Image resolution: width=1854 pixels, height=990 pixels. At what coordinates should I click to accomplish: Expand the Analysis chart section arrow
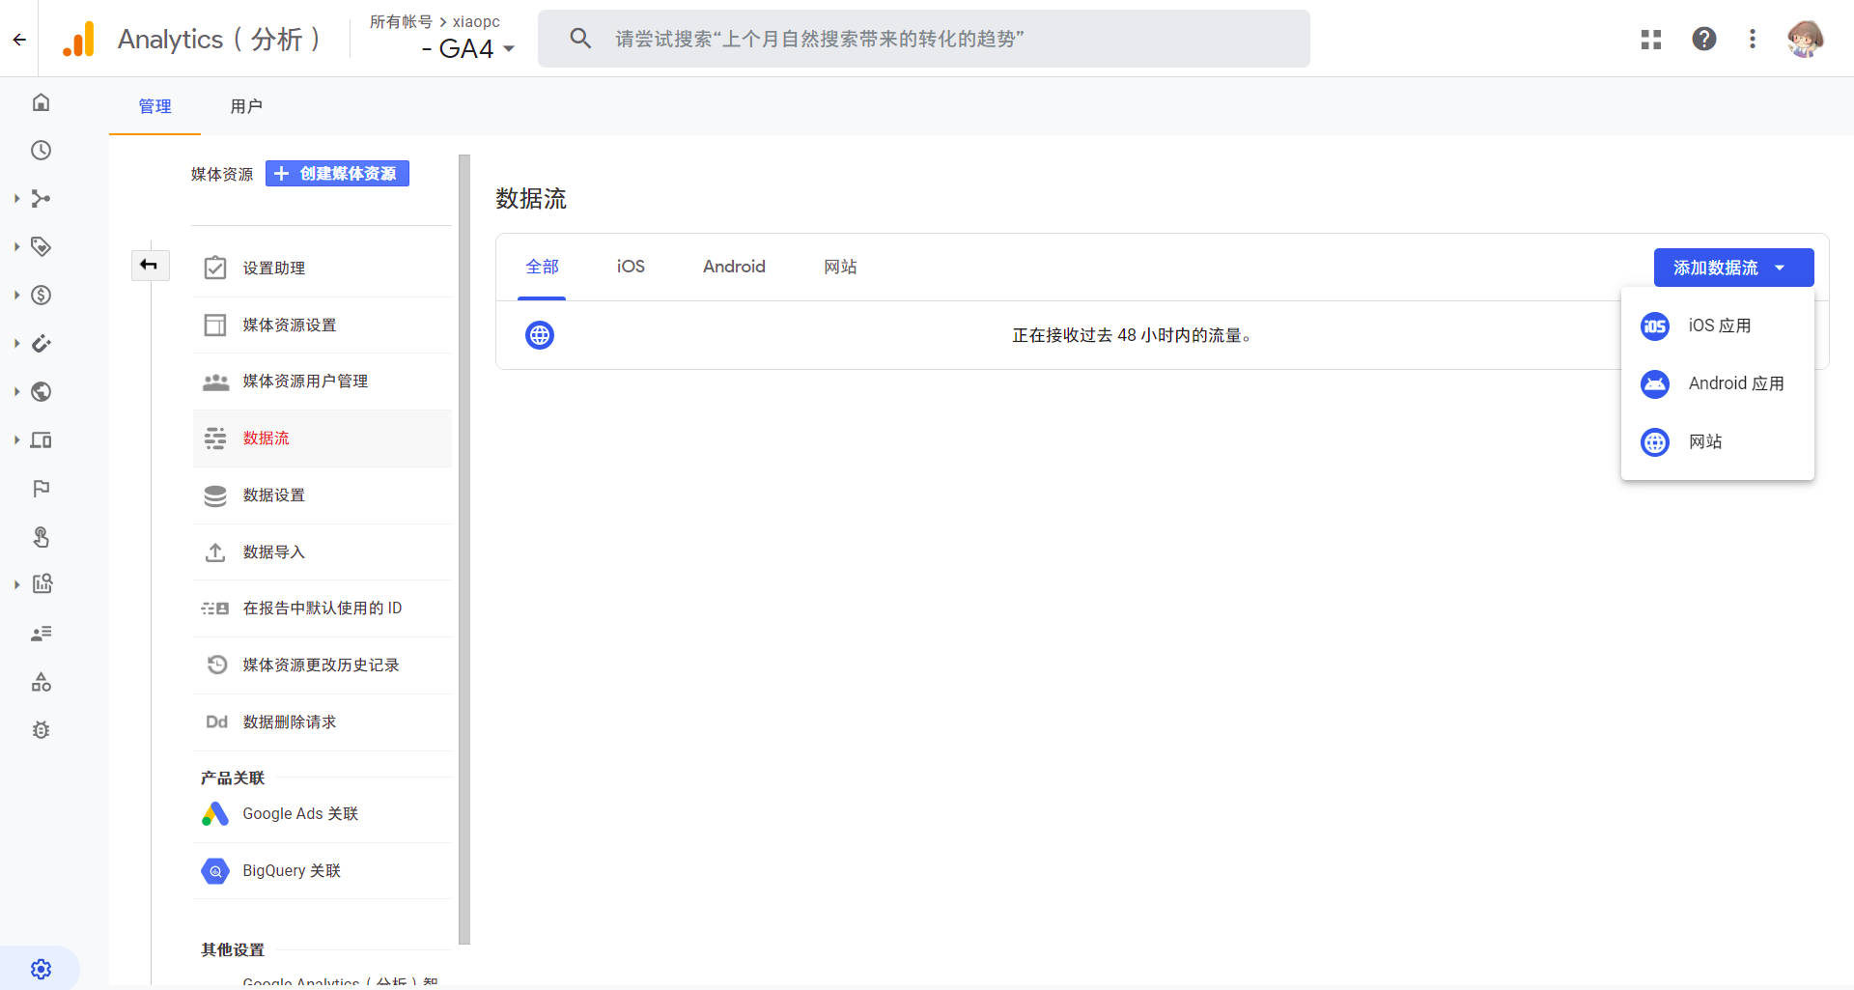pyautogui.click(x=16, y=585)
